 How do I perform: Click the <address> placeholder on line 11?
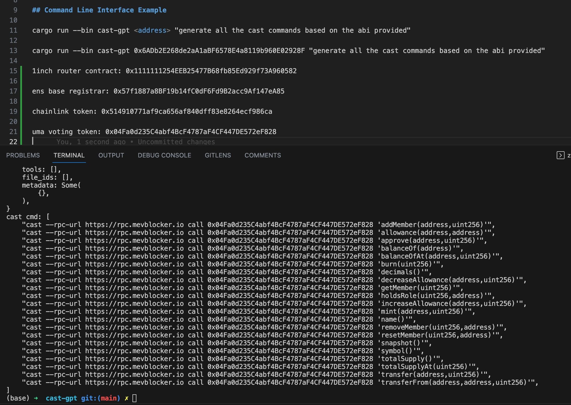click(152, 30)
